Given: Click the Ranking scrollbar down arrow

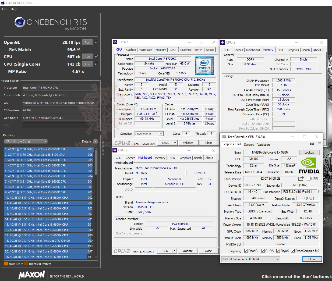Looking at the screenshot, I should pos(96,257).
